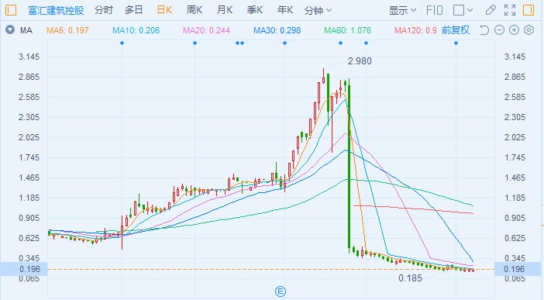This screenshot has width=544, height=300.
Task: Select the 日K daily candlestick tab
Action: pos(164,10)
